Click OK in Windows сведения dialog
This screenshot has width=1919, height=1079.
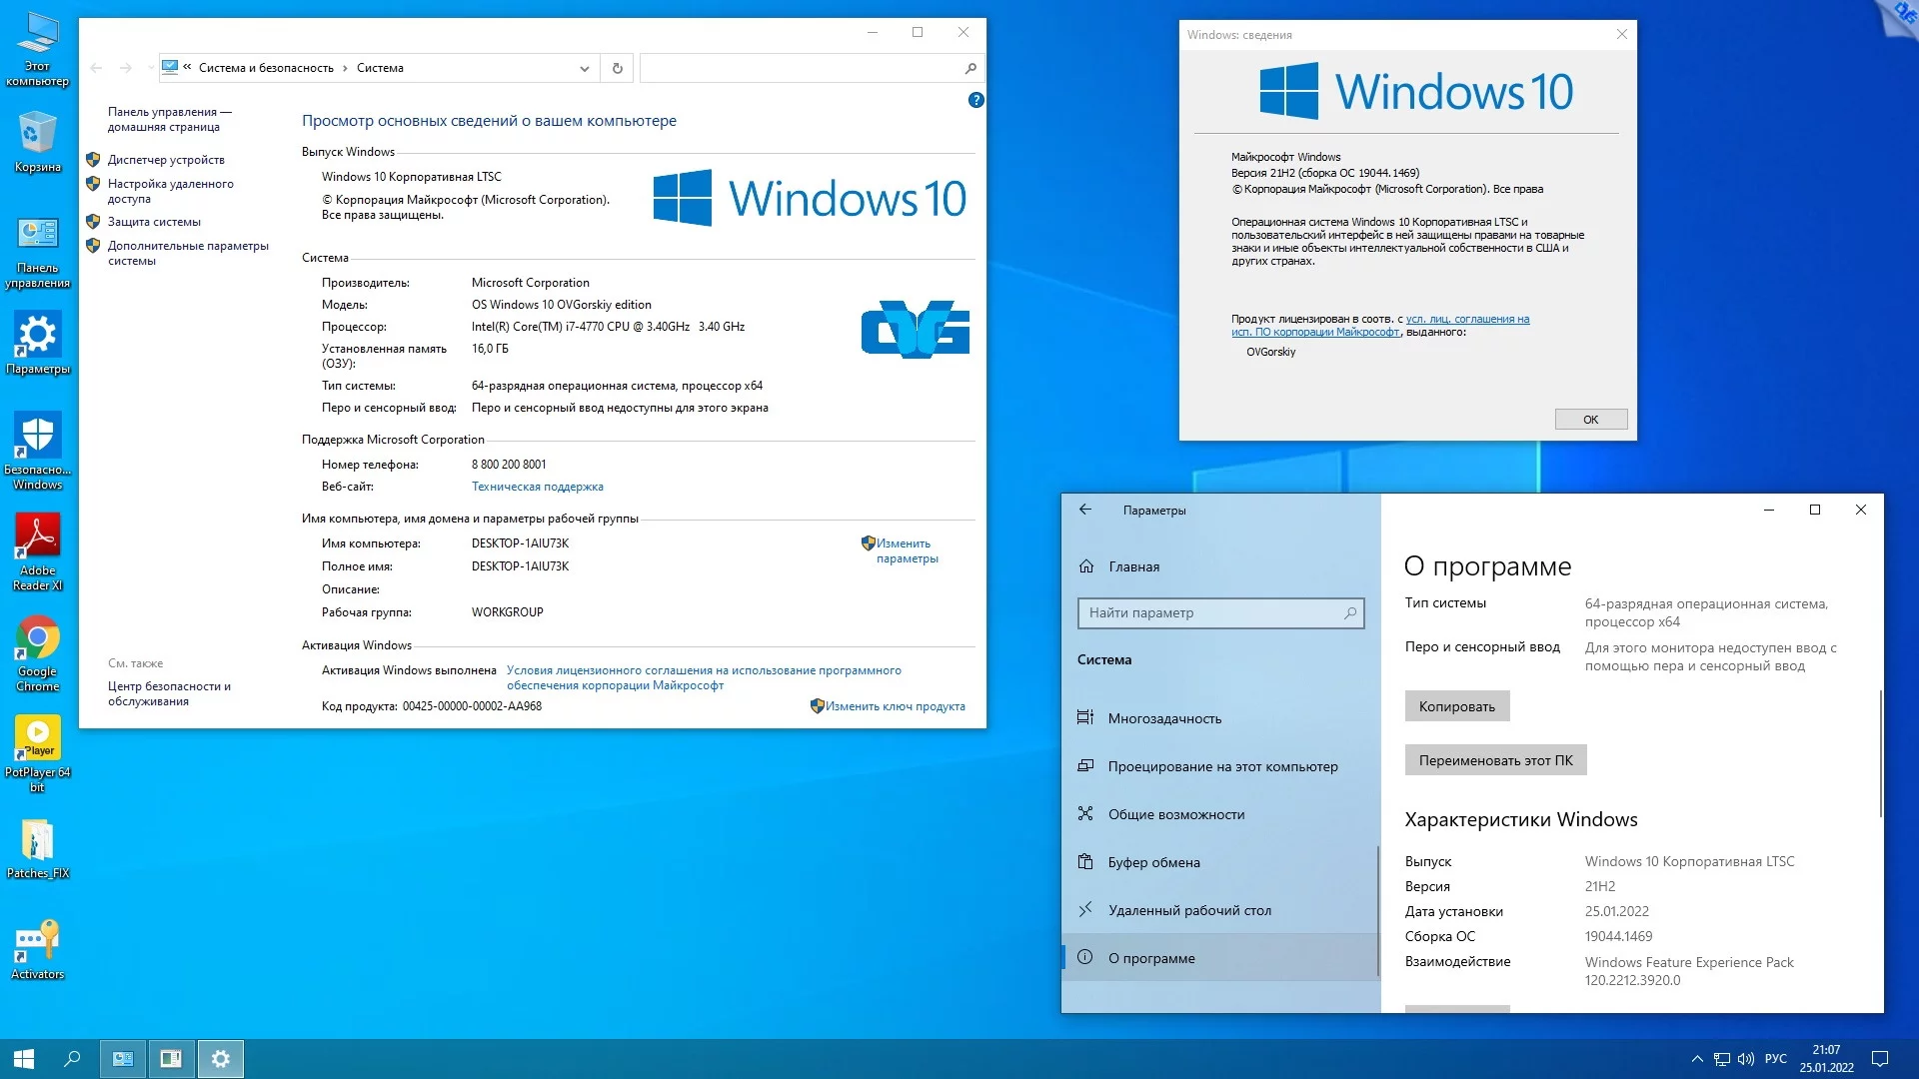(1590, 420)
